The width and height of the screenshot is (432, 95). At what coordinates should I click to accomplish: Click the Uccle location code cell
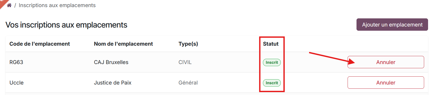point(17,83)
